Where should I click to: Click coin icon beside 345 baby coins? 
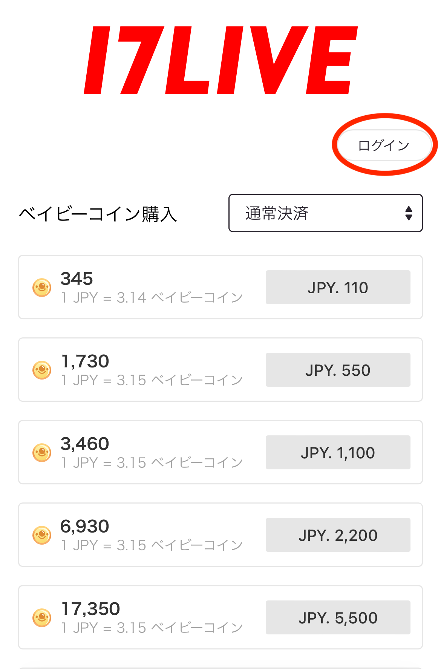coord(42,288)
